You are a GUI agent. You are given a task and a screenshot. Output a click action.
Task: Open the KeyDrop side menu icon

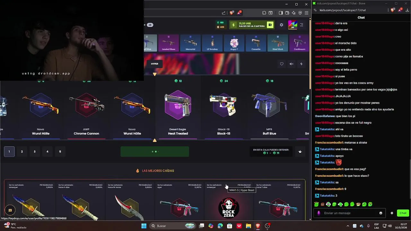(302, 25)
